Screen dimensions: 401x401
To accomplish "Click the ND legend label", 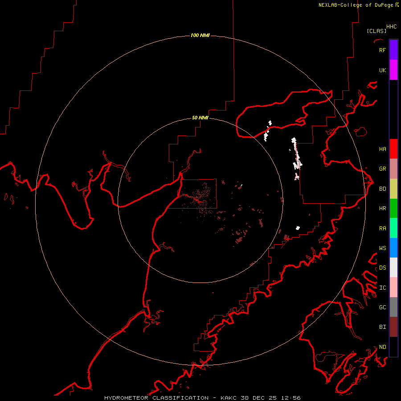I will [382, 347].
